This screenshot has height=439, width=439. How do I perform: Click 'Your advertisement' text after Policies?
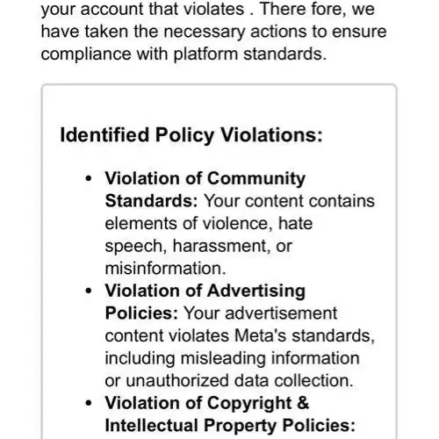[261, 313]
